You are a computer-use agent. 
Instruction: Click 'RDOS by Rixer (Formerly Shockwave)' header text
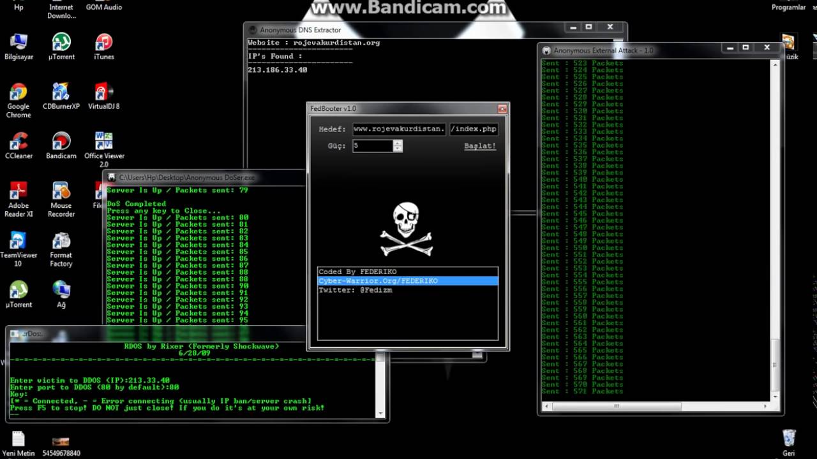coord(201,346)
